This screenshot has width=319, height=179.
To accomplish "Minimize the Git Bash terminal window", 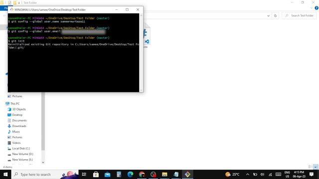I will [x=117, y=9].
